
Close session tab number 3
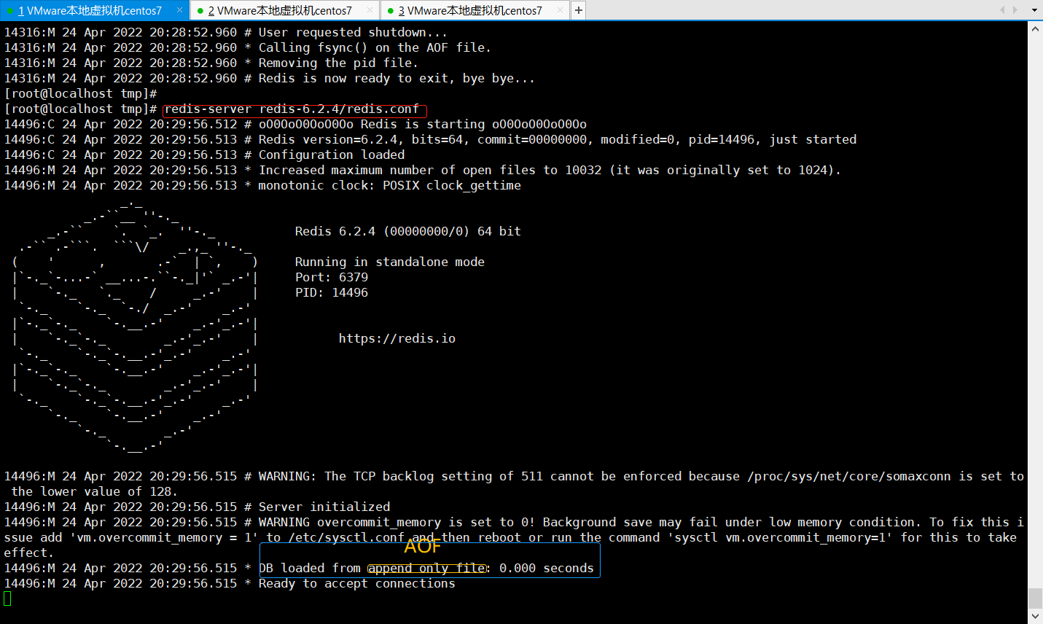point(560,10)
